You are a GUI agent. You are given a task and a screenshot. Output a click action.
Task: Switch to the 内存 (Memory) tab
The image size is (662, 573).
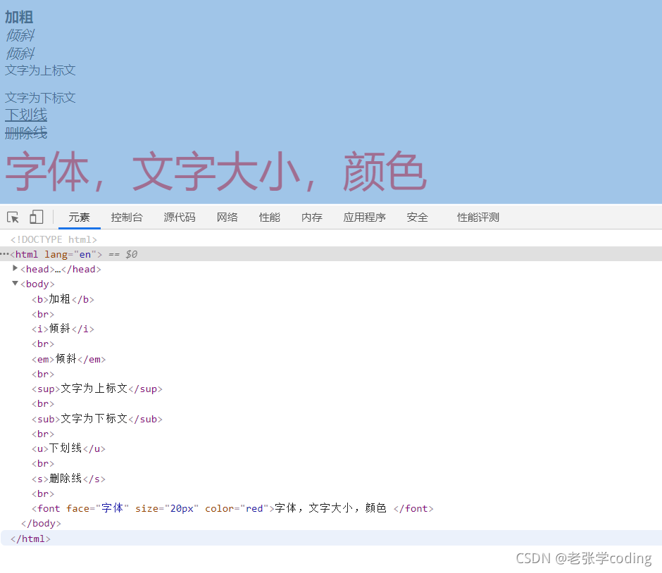click(x=311, y=218)
